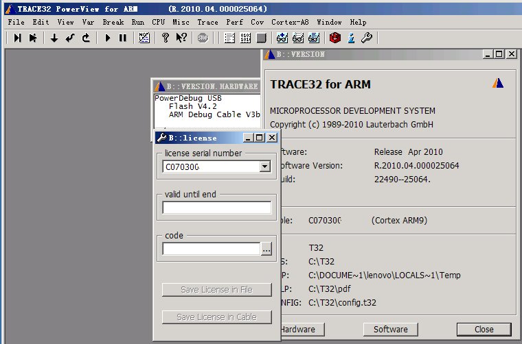Click the build number 22490--25064.
The height and width of the screenshot is (344, 522).
(x=402, y=180)
